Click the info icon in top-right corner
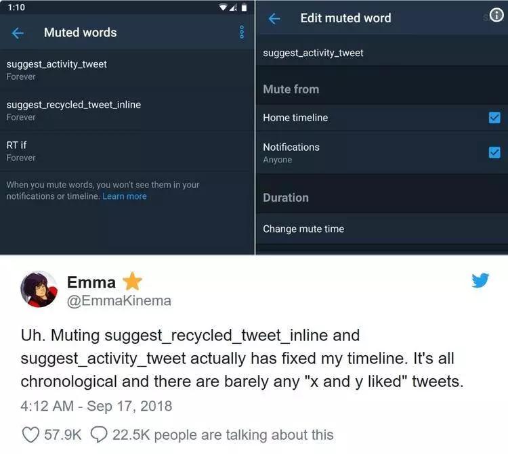508x454 pixels. [496, 16]
